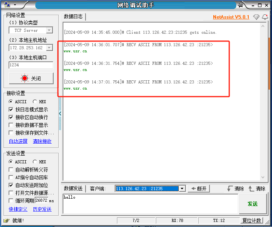
Task: Select HEX send mode radio button
Action: (35, 162)
